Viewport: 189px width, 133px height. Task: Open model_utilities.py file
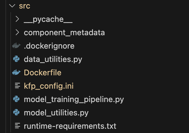(56, 113)
